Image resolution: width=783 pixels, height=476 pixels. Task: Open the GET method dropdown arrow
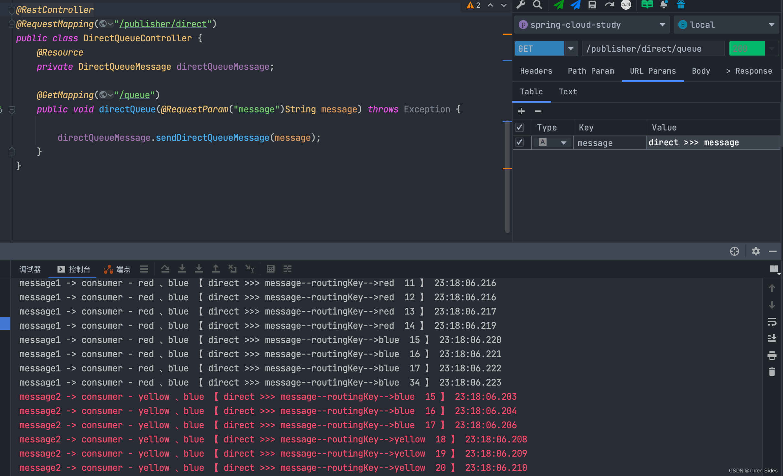(x=571, y=49)
